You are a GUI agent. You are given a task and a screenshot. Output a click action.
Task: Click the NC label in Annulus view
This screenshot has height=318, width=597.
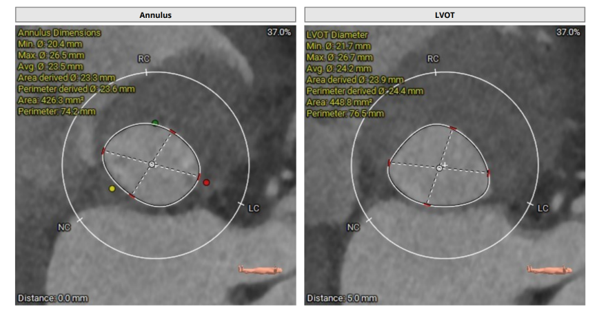point(64,227)
